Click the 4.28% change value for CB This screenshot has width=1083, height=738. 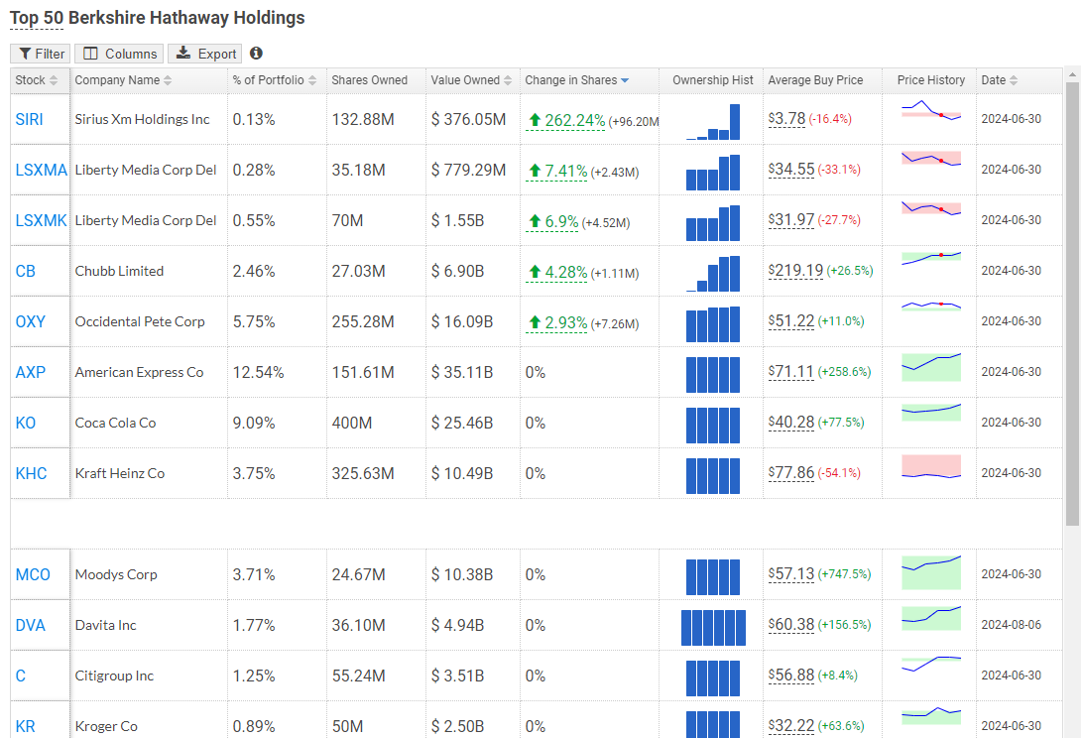coord(565,272)
